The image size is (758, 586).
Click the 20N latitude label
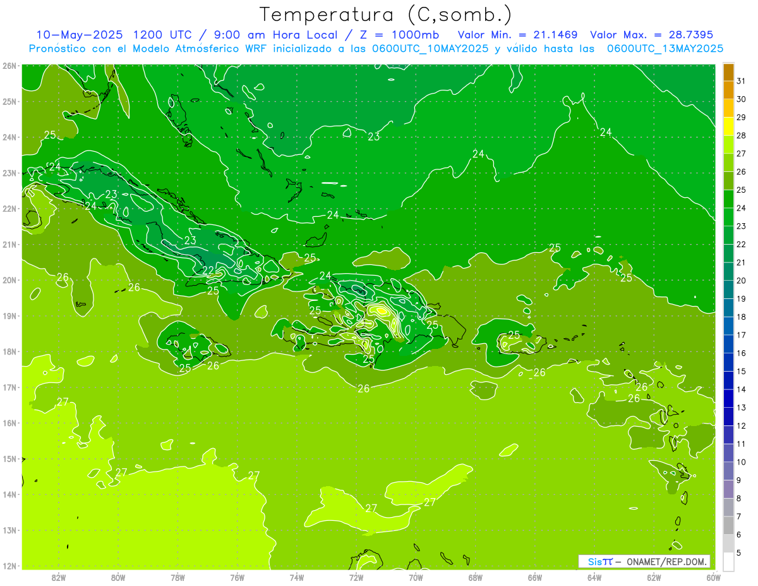(x=9, y=280)
